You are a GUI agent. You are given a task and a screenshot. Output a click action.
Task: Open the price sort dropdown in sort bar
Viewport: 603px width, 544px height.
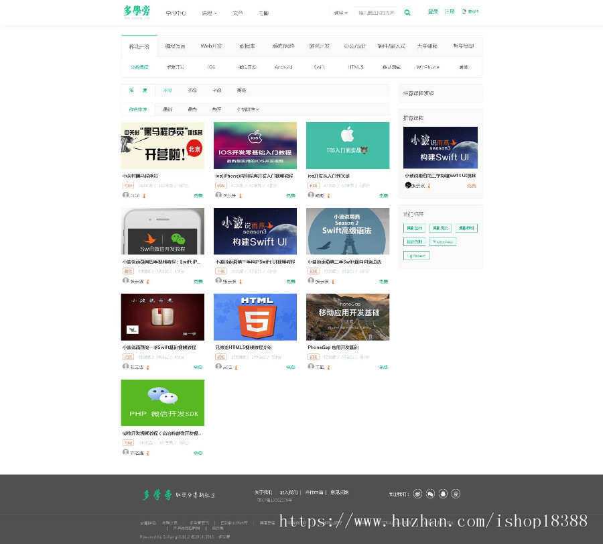tap(248, 109)
